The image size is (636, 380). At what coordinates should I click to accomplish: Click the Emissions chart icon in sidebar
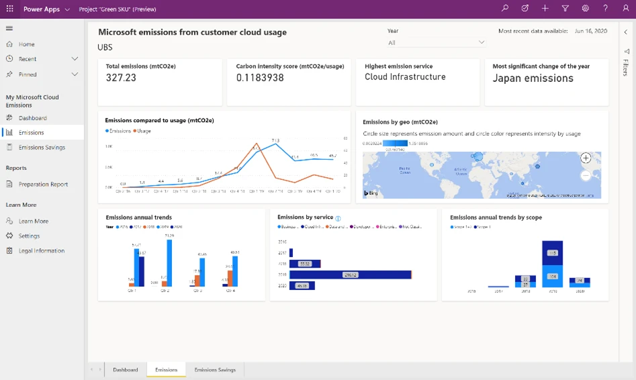pos(9,132)
